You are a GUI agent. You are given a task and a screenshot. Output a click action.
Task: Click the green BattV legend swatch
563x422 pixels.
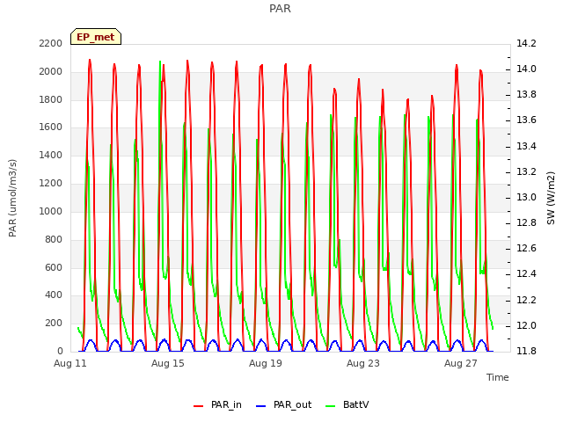pos(331,406)
